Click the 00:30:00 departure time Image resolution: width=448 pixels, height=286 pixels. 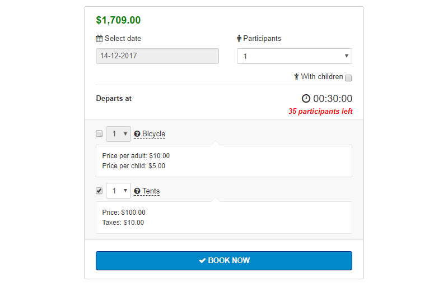coord(333,99)
